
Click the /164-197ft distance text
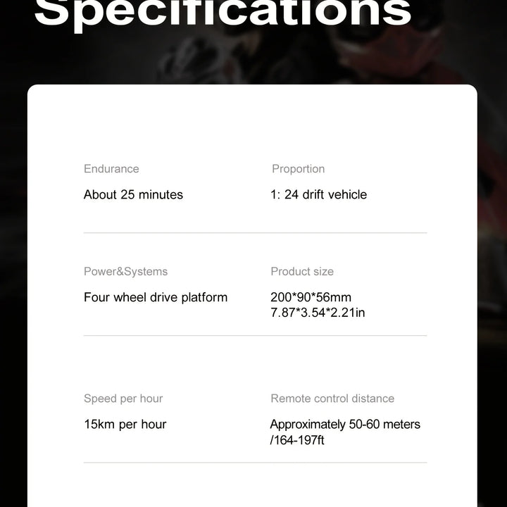pos(297,440)
